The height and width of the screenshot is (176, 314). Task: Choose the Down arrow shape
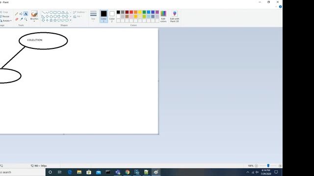(43, 20)
